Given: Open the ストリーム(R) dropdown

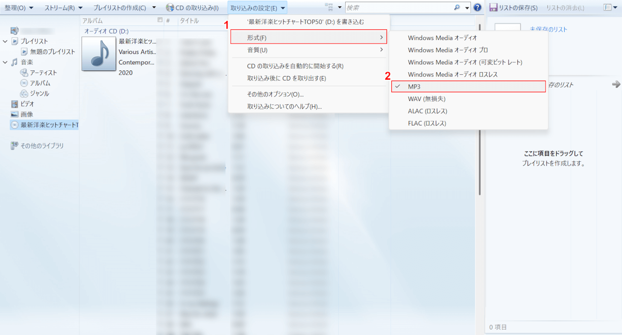Looking at the screenshot, I should 63,8.
